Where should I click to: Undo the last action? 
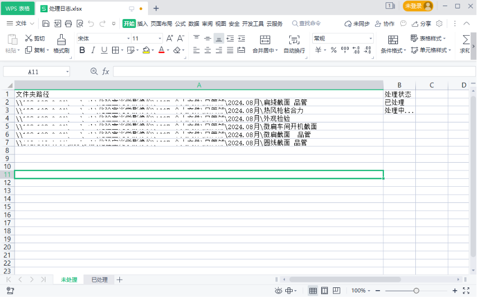[91, 23]
